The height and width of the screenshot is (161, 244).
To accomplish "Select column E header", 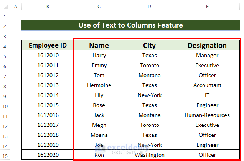I will (x=207, y=7).
